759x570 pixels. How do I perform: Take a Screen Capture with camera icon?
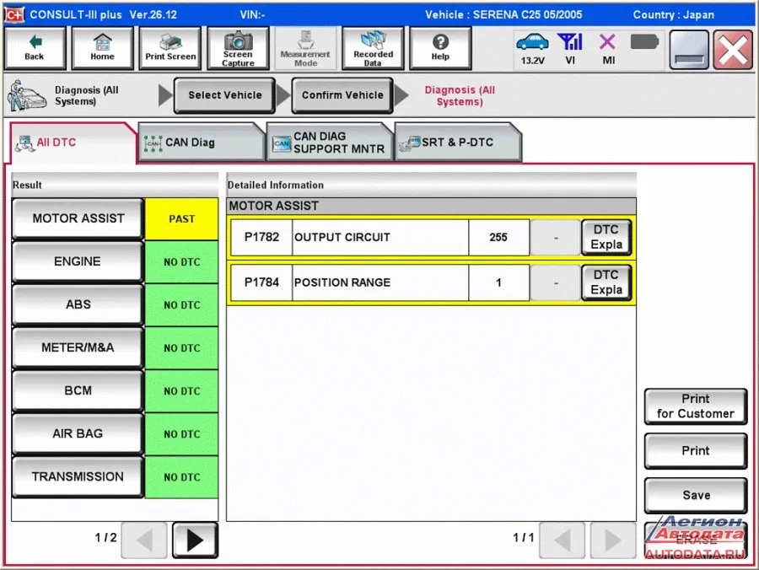coord(238,48)
